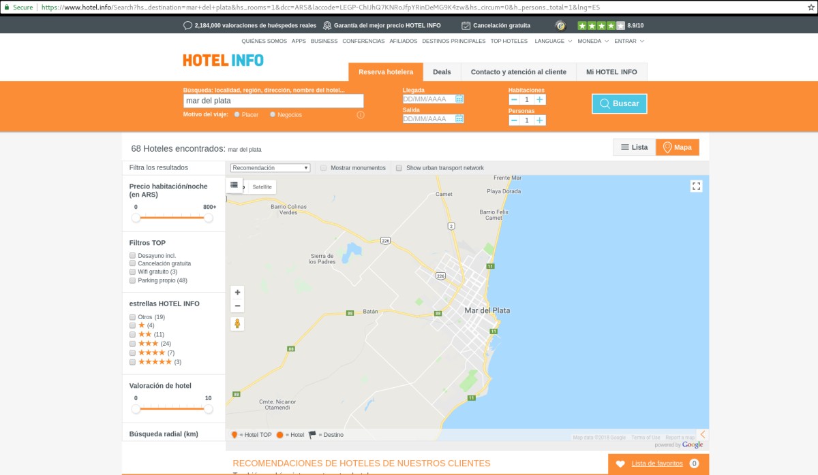
Task: Enable the Desayuno incl. filter
Action: pos(132,255)
